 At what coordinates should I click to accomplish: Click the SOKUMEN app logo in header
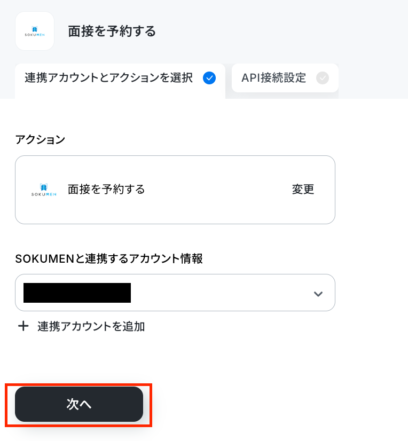(x=35, y=31)
